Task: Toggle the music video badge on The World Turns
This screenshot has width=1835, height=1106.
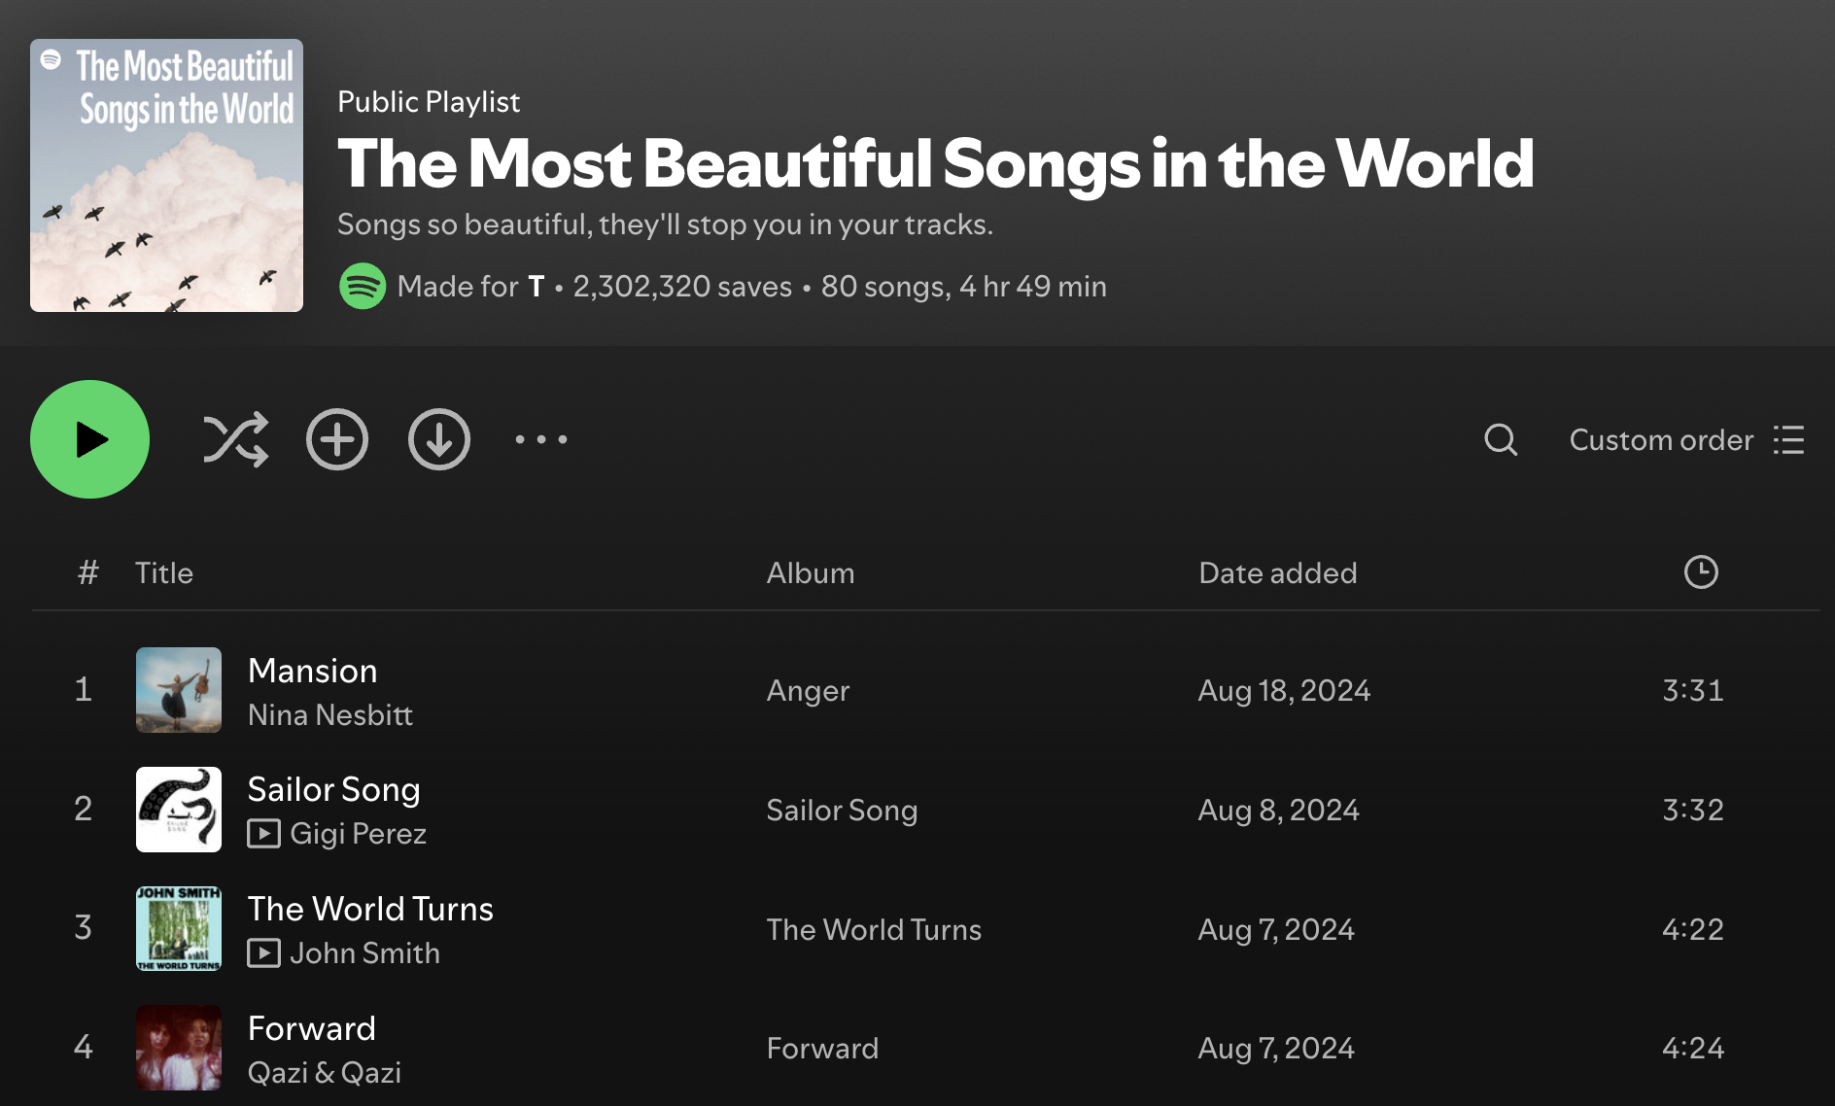Action: (x=264, y=953)
